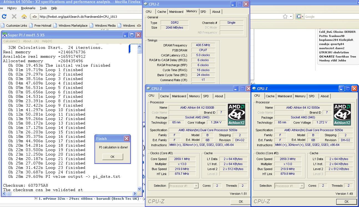Viewport: 359px width, 207px height.
Task: Click the processor name AMD Athlon 64 X2 5050e
Action: point(303,108)
